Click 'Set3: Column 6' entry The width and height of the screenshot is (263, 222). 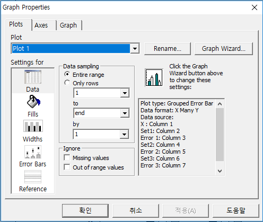pos(160,158)
